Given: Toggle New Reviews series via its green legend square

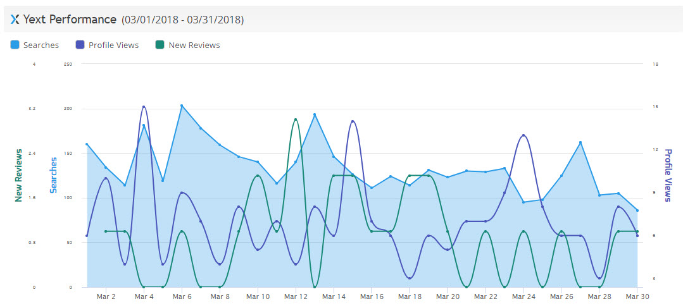Looking at the screenshot, I should coord(160,45).
